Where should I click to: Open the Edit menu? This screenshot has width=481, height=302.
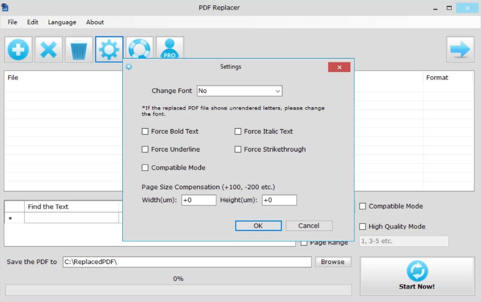[33, 22]
